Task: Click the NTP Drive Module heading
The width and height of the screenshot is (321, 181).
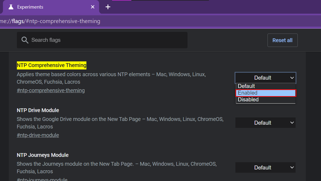Action: click(38, 110)
